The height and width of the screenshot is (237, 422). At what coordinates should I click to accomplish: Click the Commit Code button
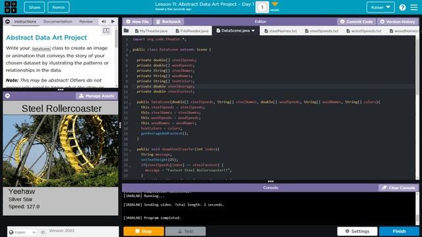point(356,22)
